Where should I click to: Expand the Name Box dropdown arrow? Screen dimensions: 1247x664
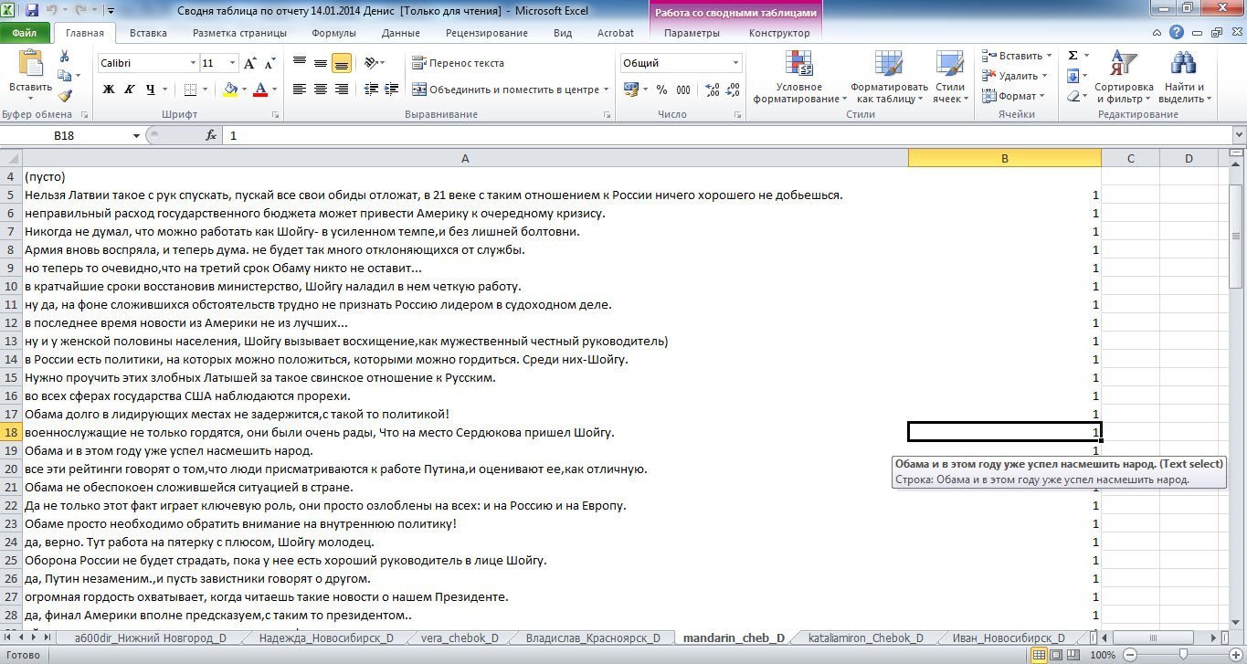(136, 135)
